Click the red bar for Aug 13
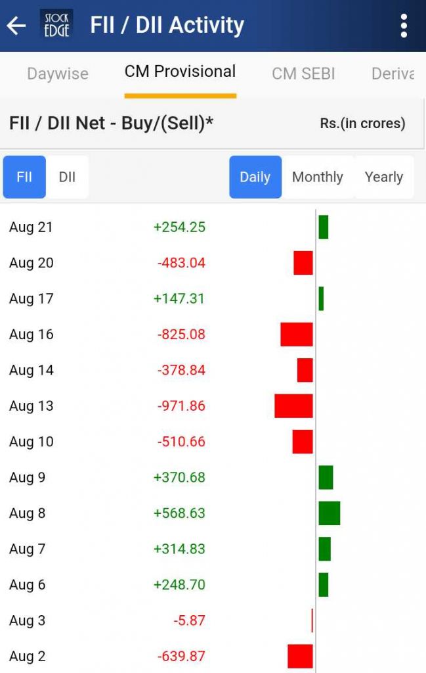The image size is (426, 673). pyautogui.click(x=293, y=406)
